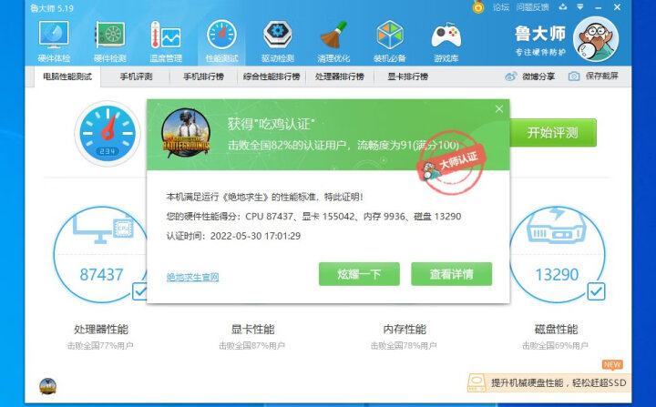The width and height of the screenshot is (656, 407).
Task: Click the 查看详情 view details button
Action: click(x=451, y=274)
